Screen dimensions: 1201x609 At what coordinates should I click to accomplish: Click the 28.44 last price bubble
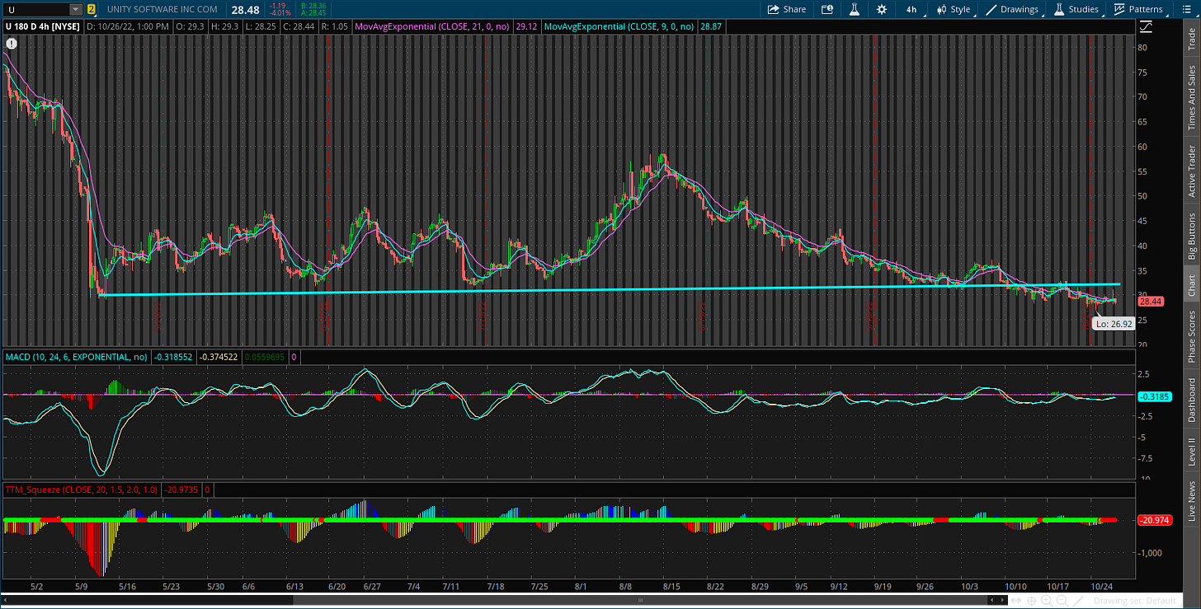[1150, 302]
